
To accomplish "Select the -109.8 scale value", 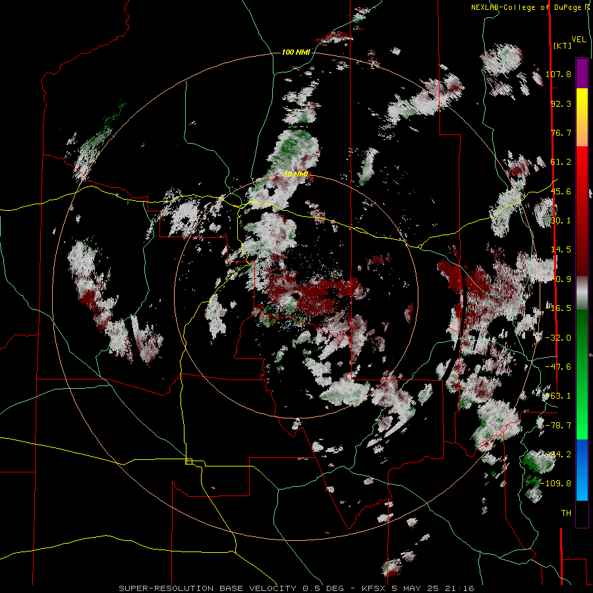I will [556, 484].
